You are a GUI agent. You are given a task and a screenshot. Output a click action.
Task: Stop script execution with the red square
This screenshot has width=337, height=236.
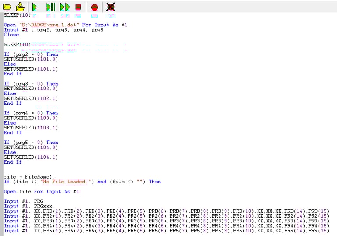click(x=78, y=7)
